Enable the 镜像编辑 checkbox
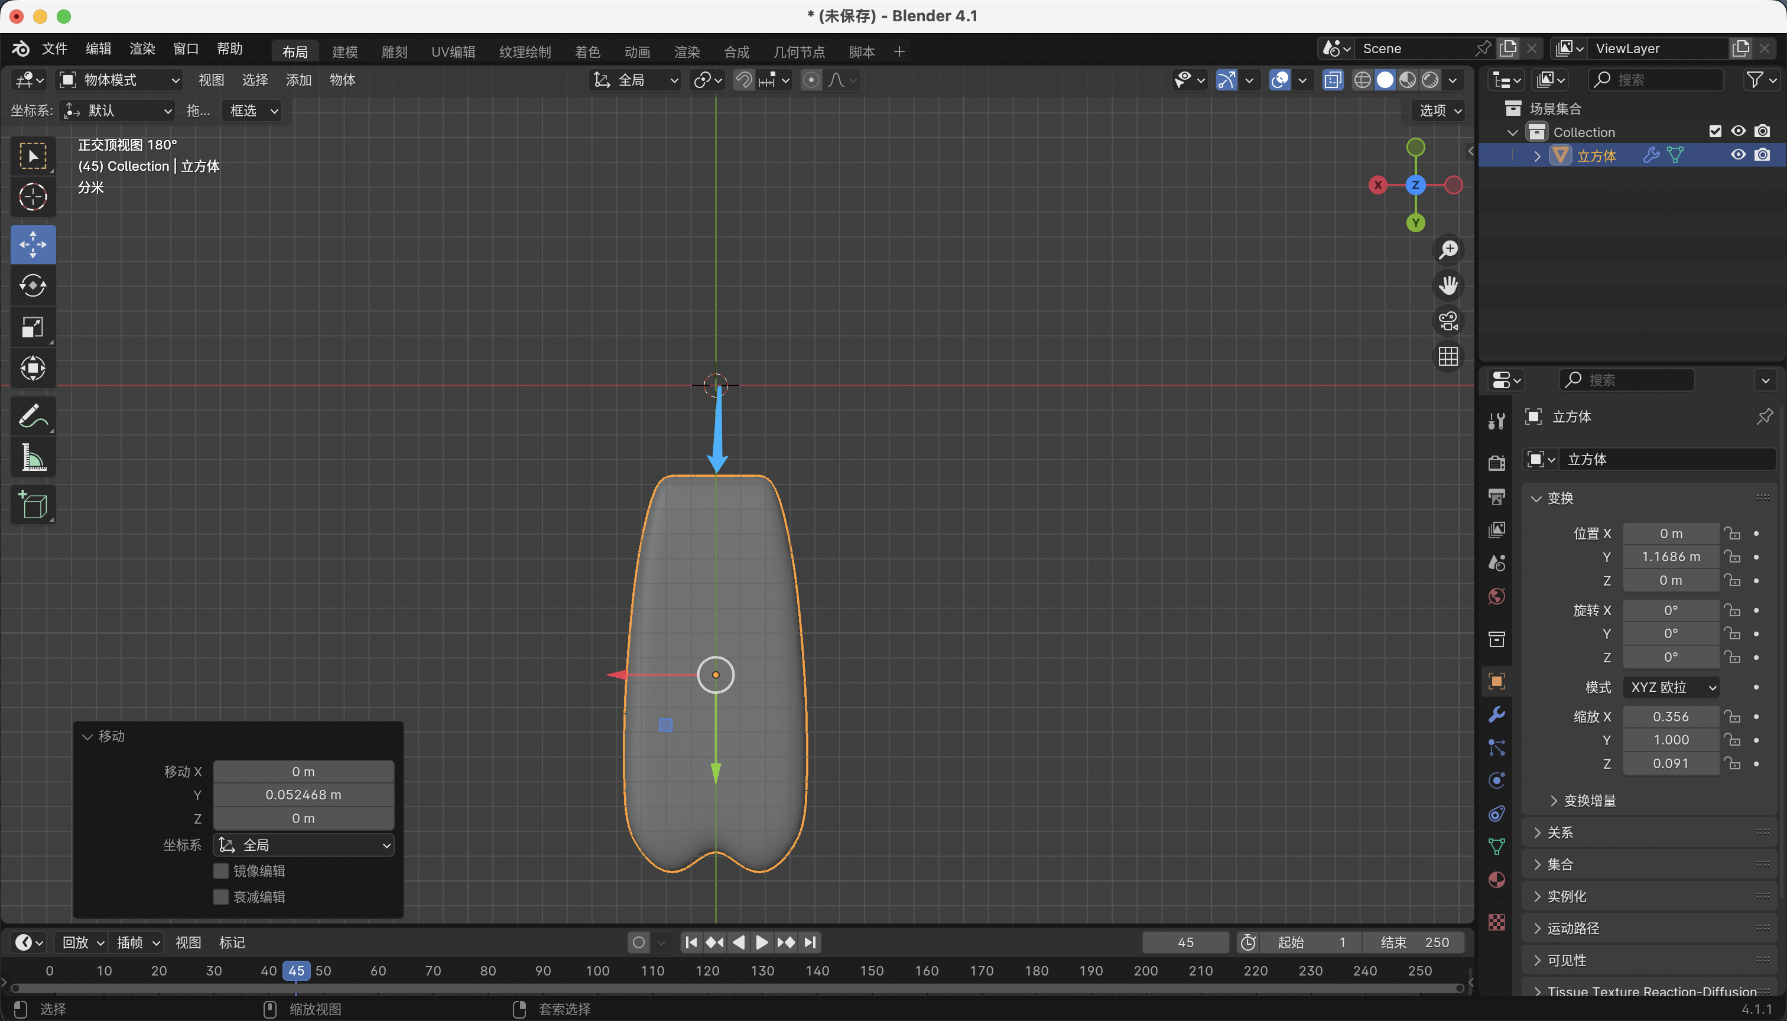 tap(221, 871)
